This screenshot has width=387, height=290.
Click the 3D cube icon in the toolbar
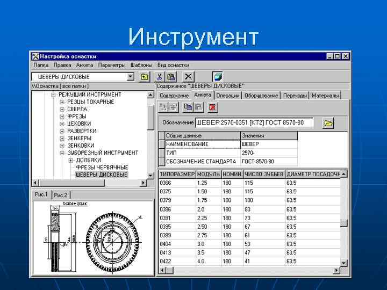pyautogui.click(x=218, y=77)
